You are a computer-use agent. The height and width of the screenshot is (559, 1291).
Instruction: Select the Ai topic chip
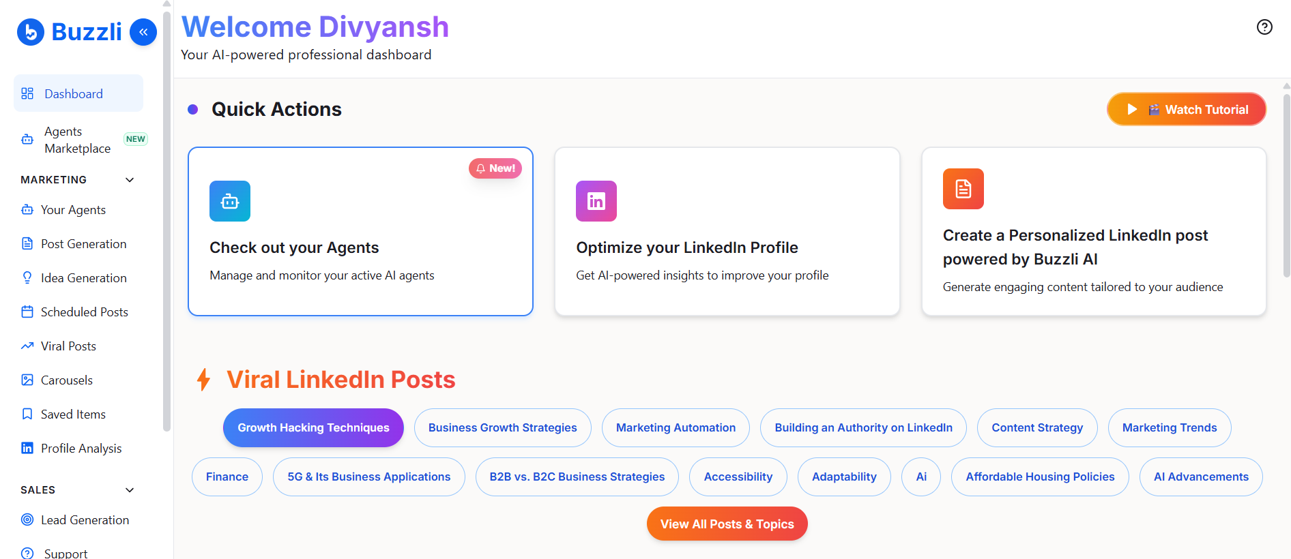(921, 477)
